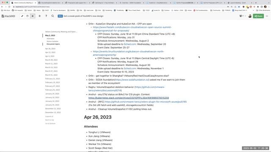Open Sched.com link under North America dates
Viewport: 271px width, 152px height.
pyautogui.click(x=130, y=68)
